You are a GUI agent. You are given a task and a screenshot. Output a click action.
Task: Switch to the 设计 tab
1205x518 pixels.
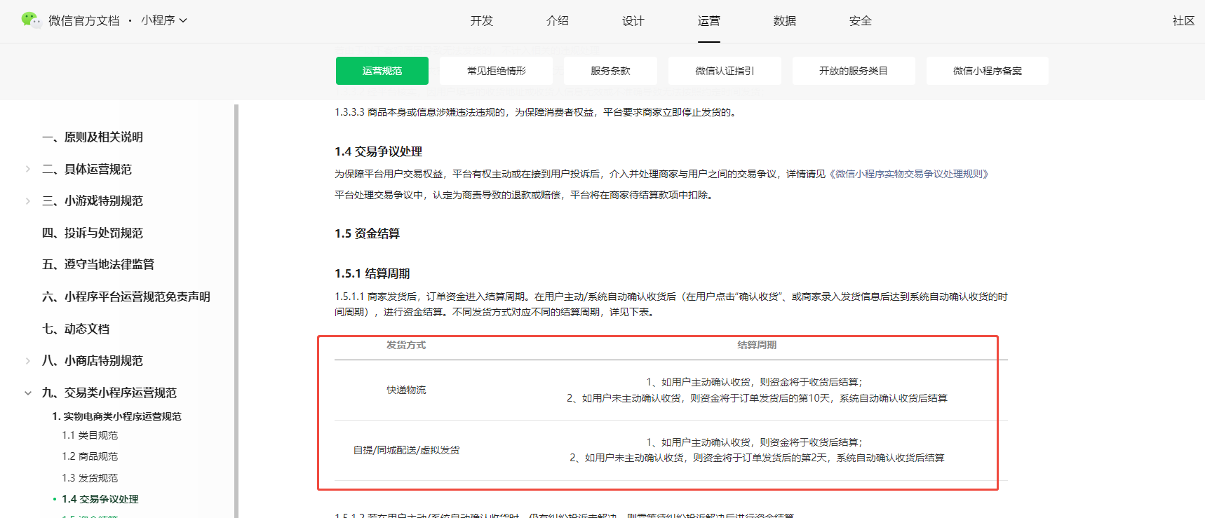[633, 21]
